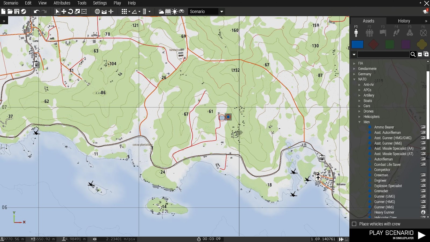Image resolution: width=430 pixels, height=242 pixels.
Task: Enable the Place vehicles with crew checkbox
Action: point(354,224)
